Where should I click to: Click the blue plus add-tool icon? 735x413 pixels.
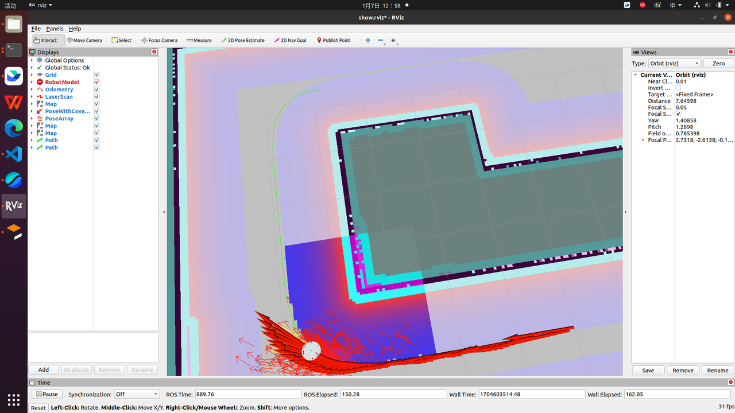[x=367, y=40]
